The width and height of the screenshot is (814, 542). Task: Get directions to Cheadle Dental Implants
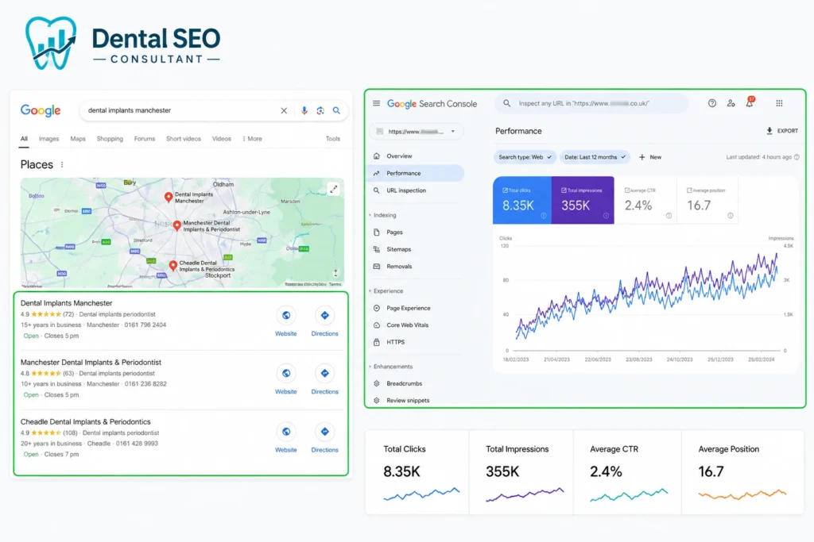point(324,432)
